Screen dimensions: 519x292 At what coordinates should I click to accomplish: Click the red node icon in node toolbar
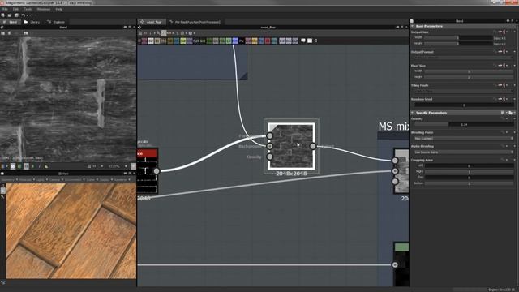pyautogui.click(x=268, y=41)
